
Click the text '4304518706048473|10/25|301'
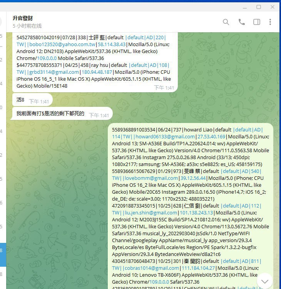[147, 261]
